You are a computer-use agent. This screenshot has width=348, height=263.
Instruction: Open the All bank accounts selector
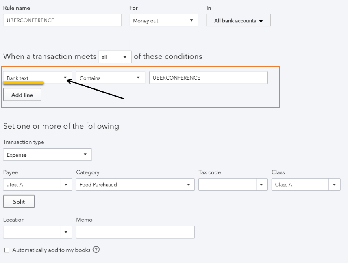tap(238, 21)
